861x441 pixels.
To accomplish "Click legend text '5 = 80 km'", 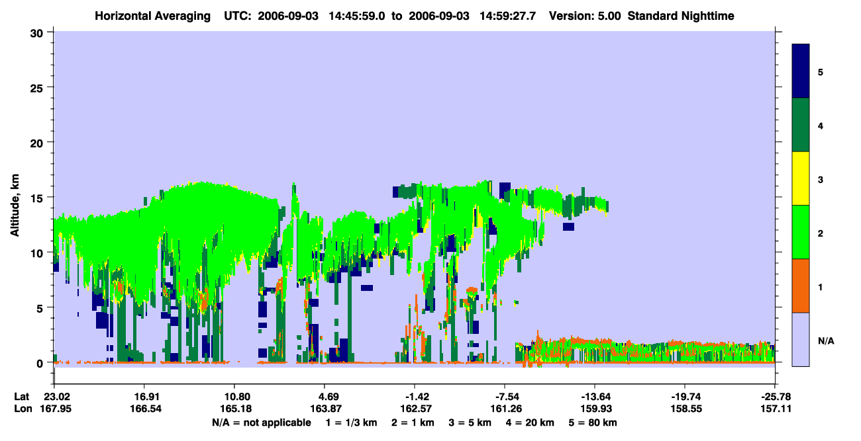I will pos(592,422).
